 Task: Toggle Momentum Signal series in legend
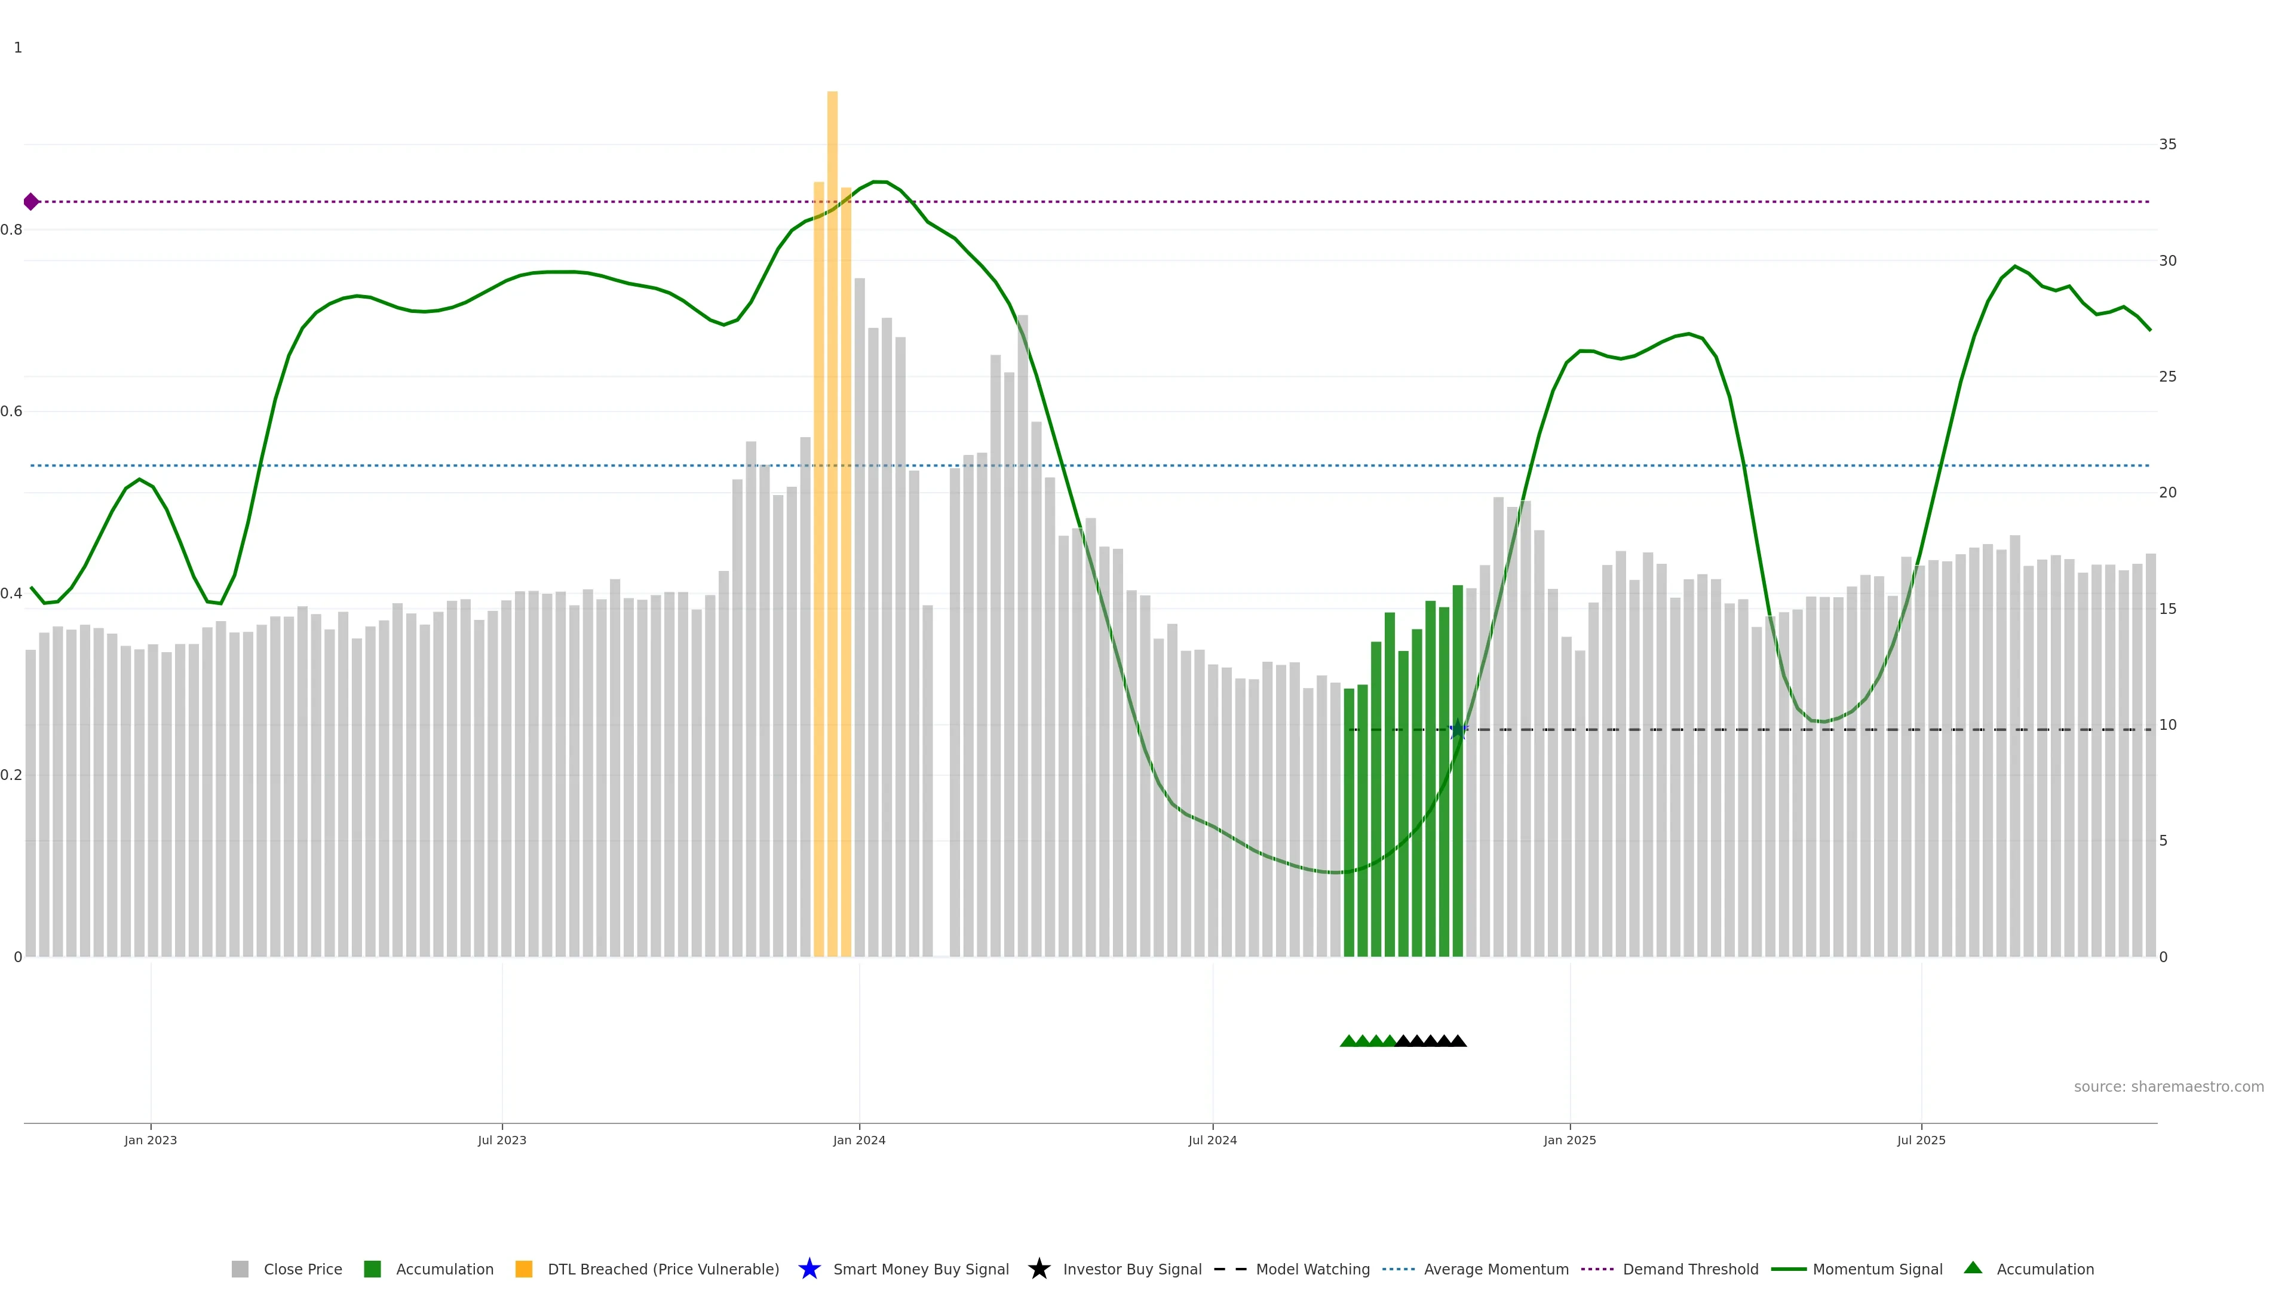coord(1877,1268)
